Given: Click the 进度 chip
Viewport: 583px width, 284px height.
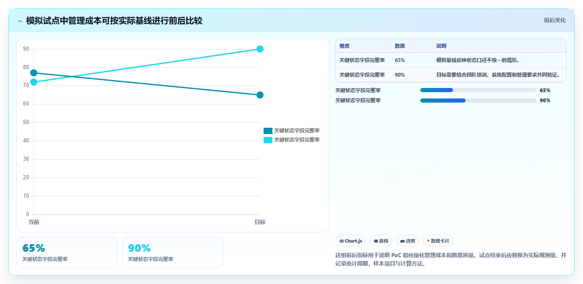Looking at the screenshot, I should coord(408,241).
